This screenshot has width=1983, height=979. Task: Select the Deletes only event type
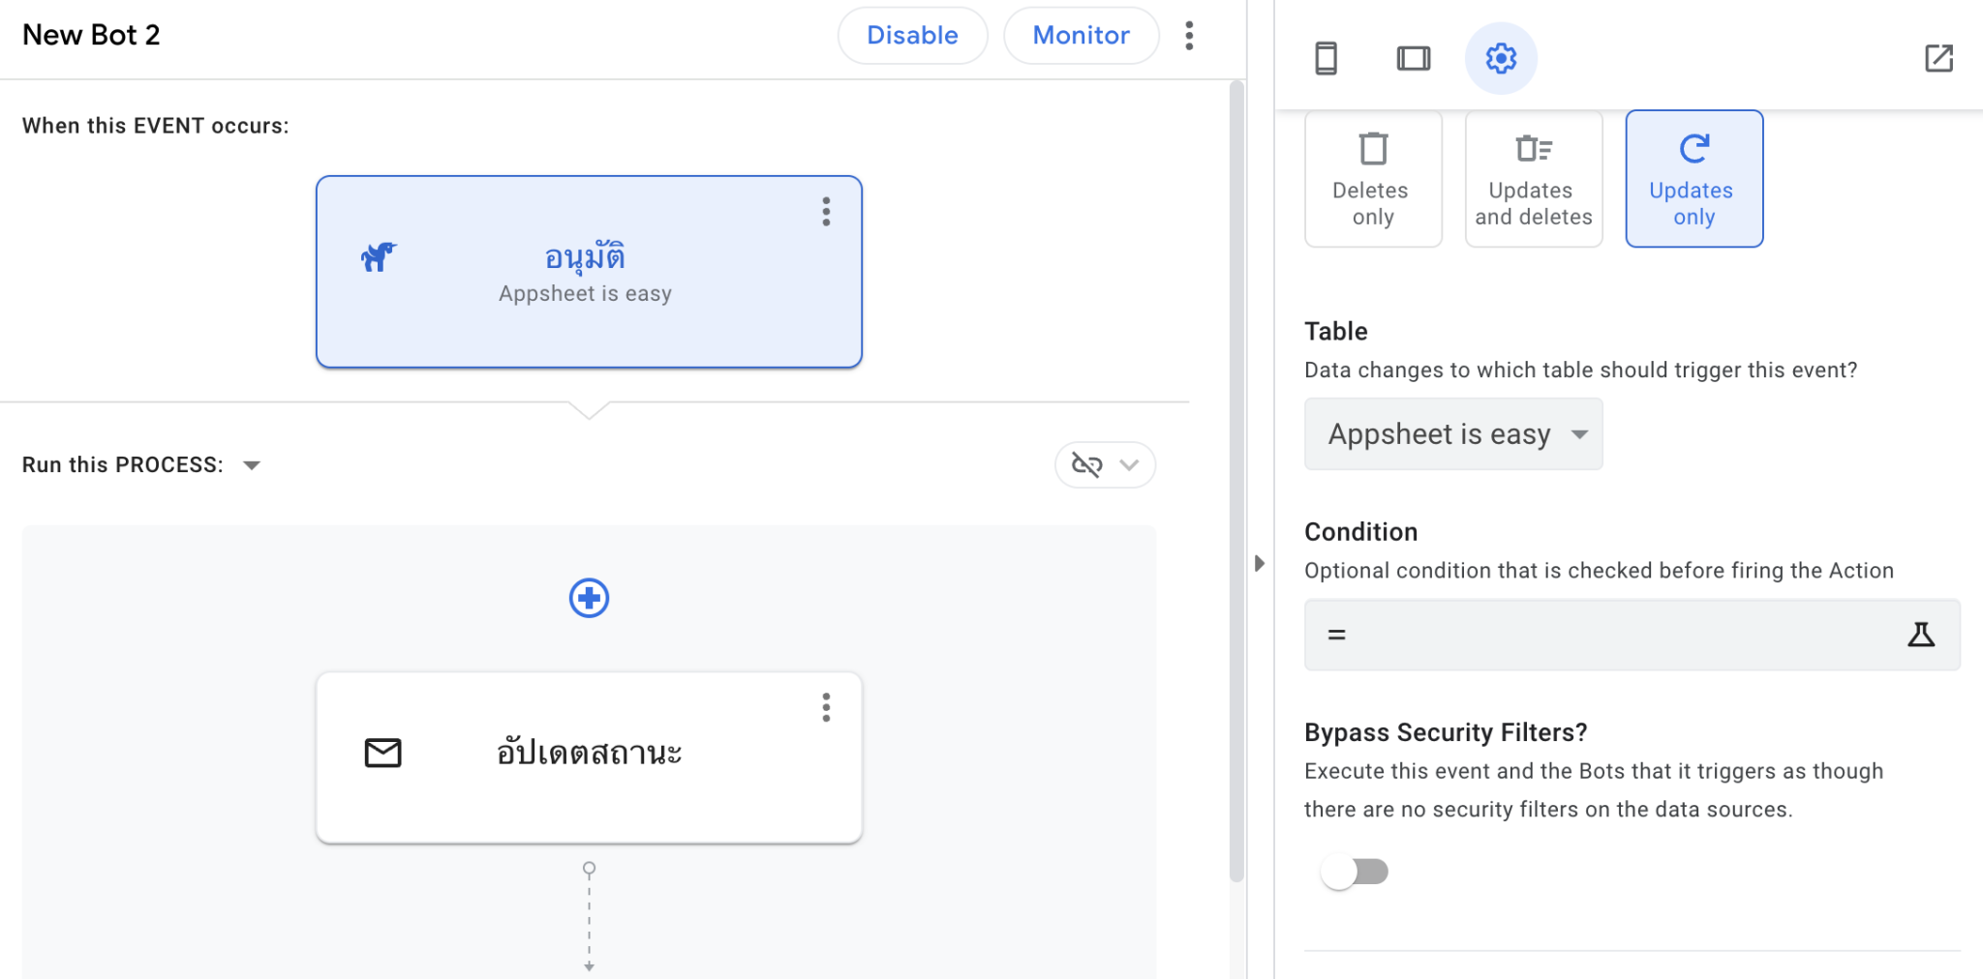1373,178
